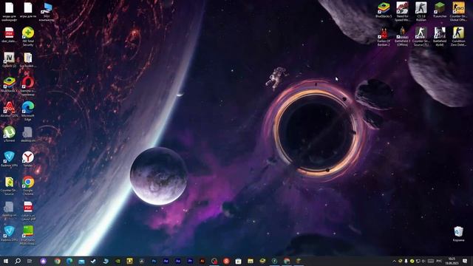473x266 pixels.
Task: Select the Battlefield 4 (x64) shortcut
Action: pyautogui.click(x=440, y=36)
